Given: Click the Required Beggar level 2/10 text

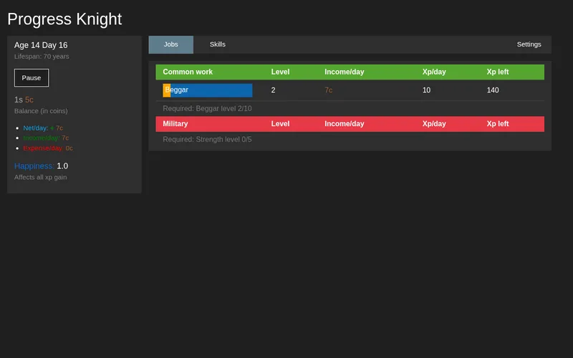Looking at the screenshot, I should pos(207,109).
